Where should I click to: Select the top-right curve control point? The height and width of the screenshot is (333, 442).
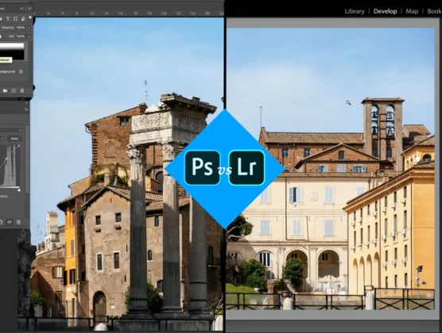19,146
